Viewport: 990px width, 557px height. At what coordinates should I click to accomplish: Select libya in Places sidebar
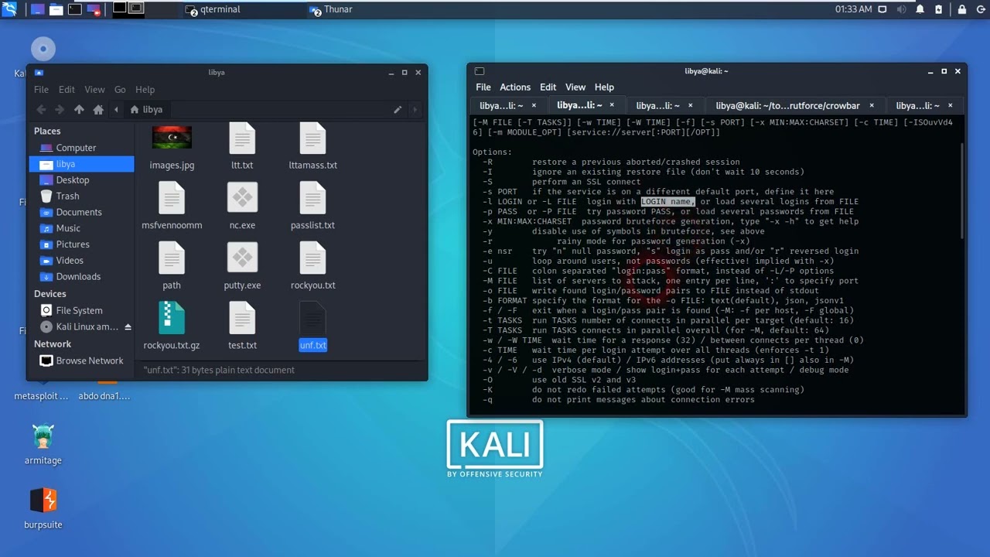(x=81, y=164)
